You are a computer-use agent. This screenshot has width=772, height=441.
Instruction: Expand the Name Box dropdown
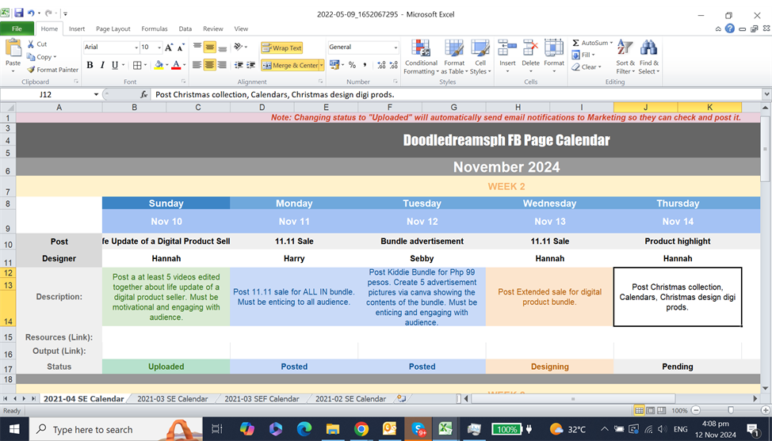coord(96,94)
